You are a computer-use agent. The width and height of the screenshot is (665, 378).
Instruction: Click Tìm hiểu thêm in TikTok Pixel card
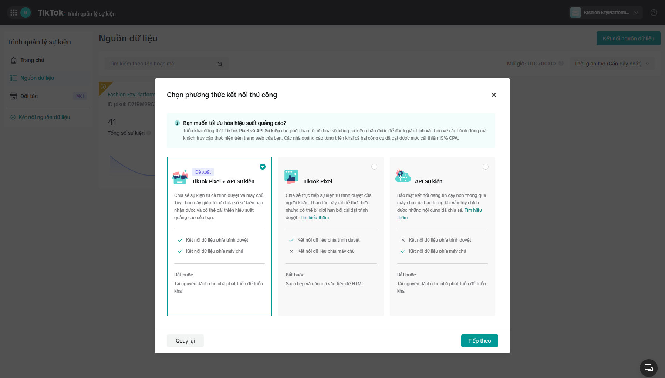(x=314, y=218)
